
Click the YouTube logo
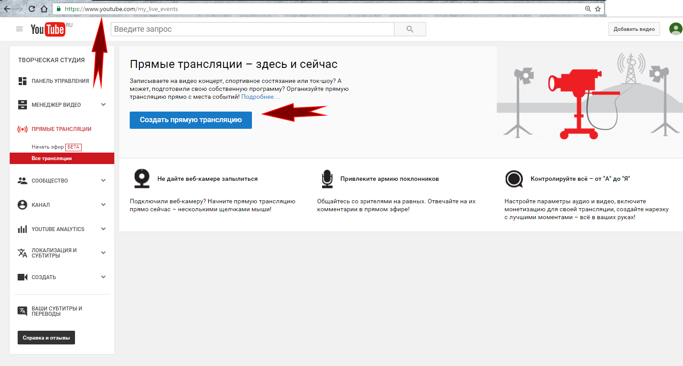pos(48,29)
